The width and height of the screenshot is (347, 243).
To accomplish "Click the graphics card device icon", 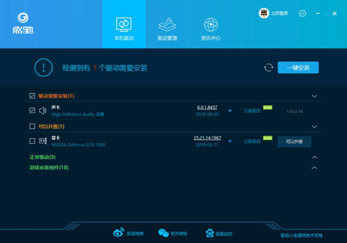I will [43, 141].
